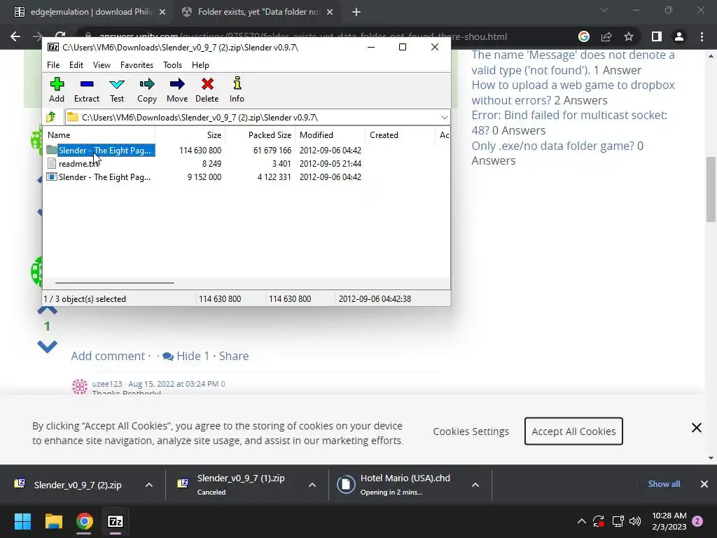
Task: Click the Chrome taskbar icon
Action: click(x=85, y=521)
